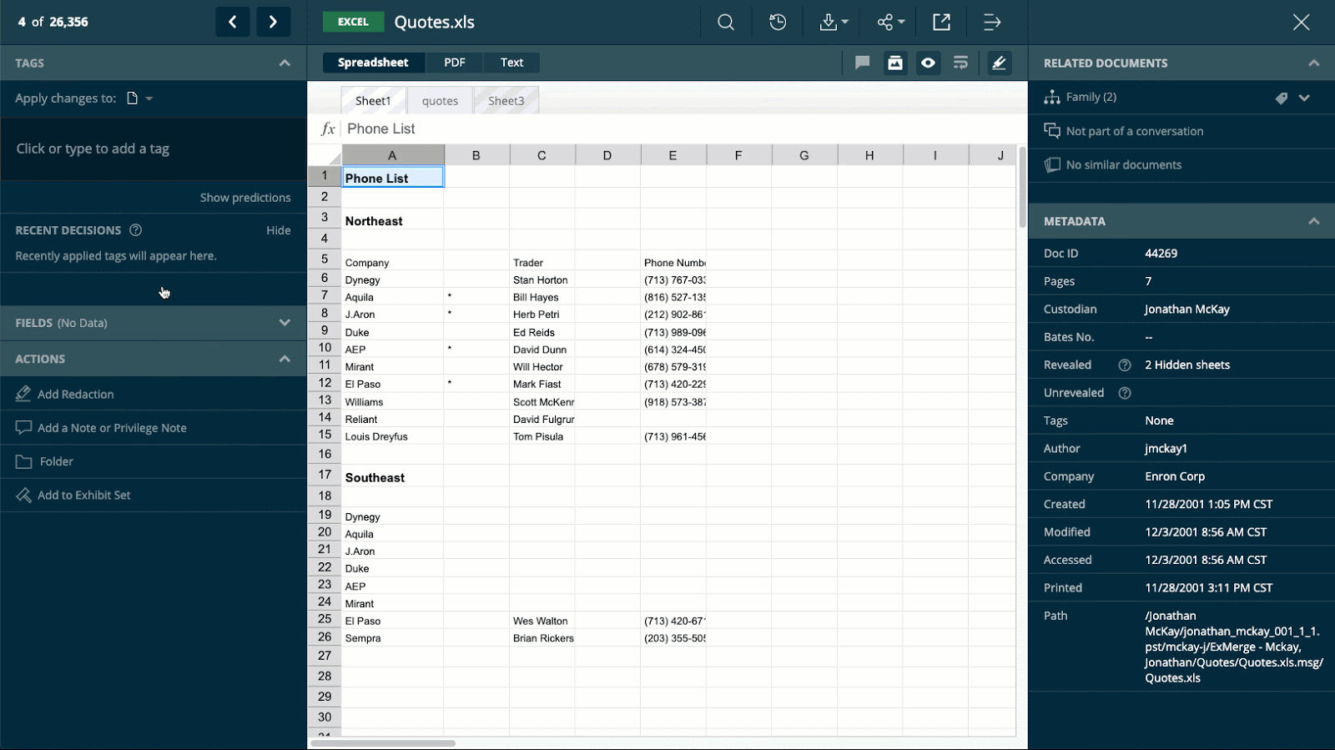This screenshot has height=750, width=1335.
Task: Click the 2 Hidden sheets value
Action: coord(1187,365)
